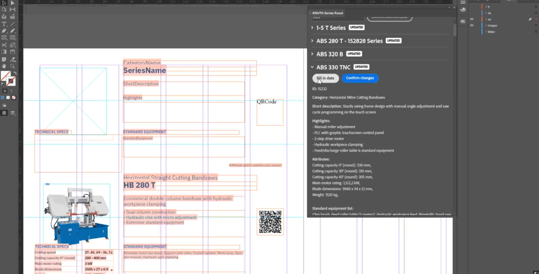Screen dimensions: 539x274
Task: Select the Rectangle Frame tool
Action: 4,37
